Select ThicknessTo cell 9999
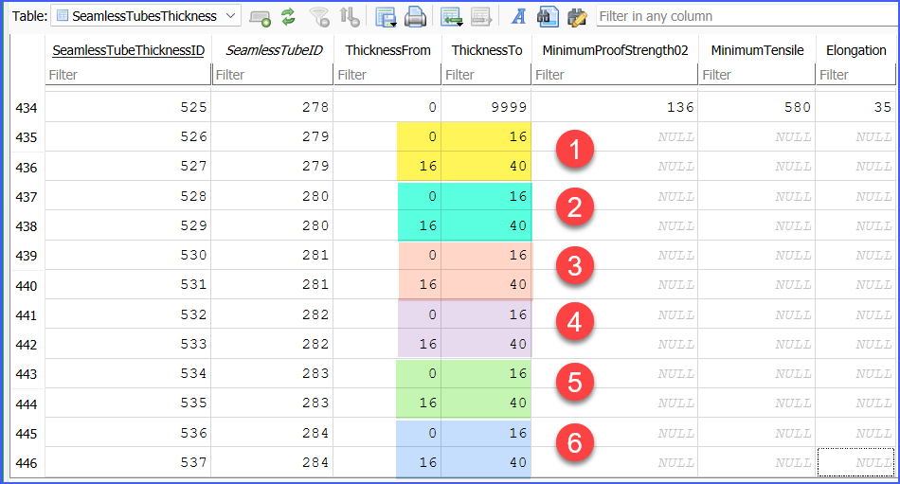900x484 pixels. point(487,107)
